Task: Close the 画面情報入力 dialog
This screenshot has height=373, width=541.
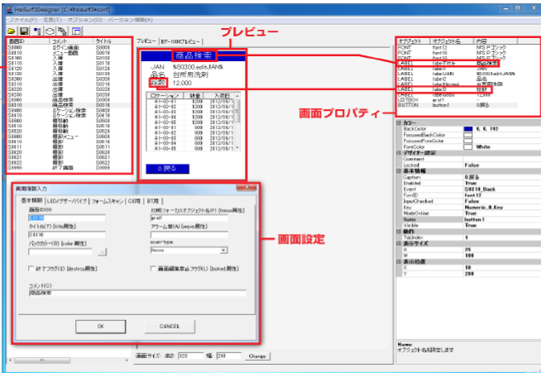Action: 247,188
